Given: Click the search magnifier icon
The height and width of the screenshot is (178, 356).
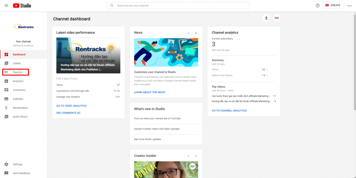Looking at the screenshot, I should (112, 6).
